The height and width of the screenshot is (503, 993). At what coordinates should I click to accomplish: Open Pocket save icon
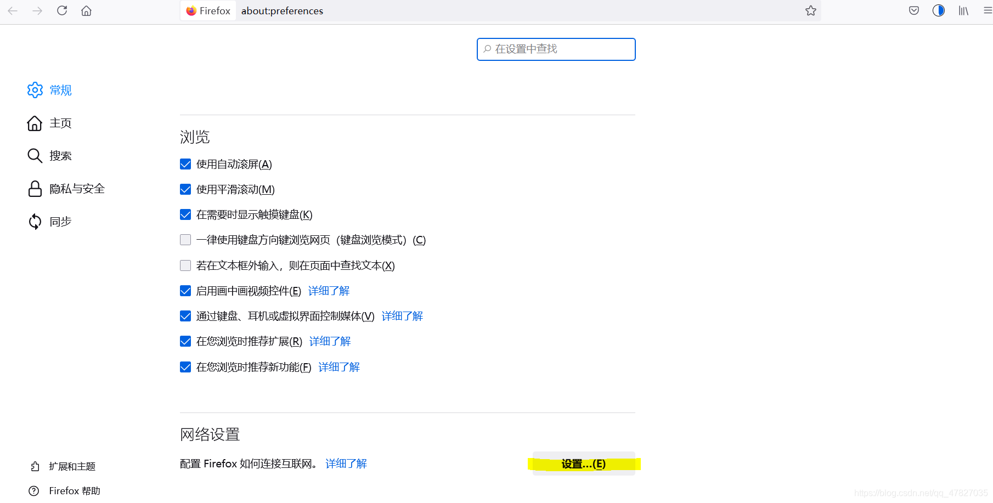pos(914,10)
